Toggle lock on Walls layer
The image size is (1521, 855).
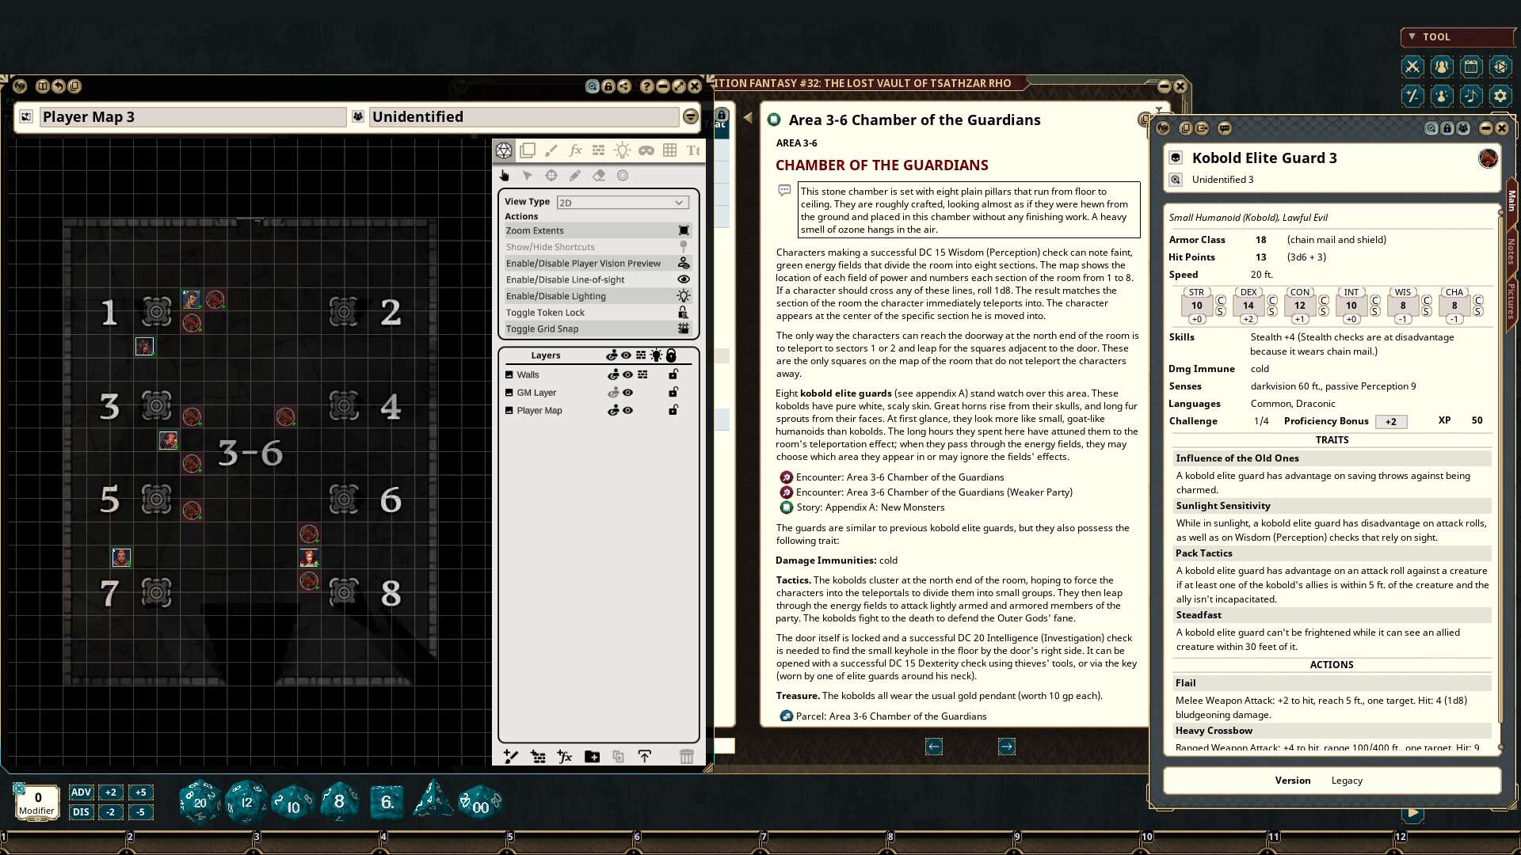click(673, 375)
